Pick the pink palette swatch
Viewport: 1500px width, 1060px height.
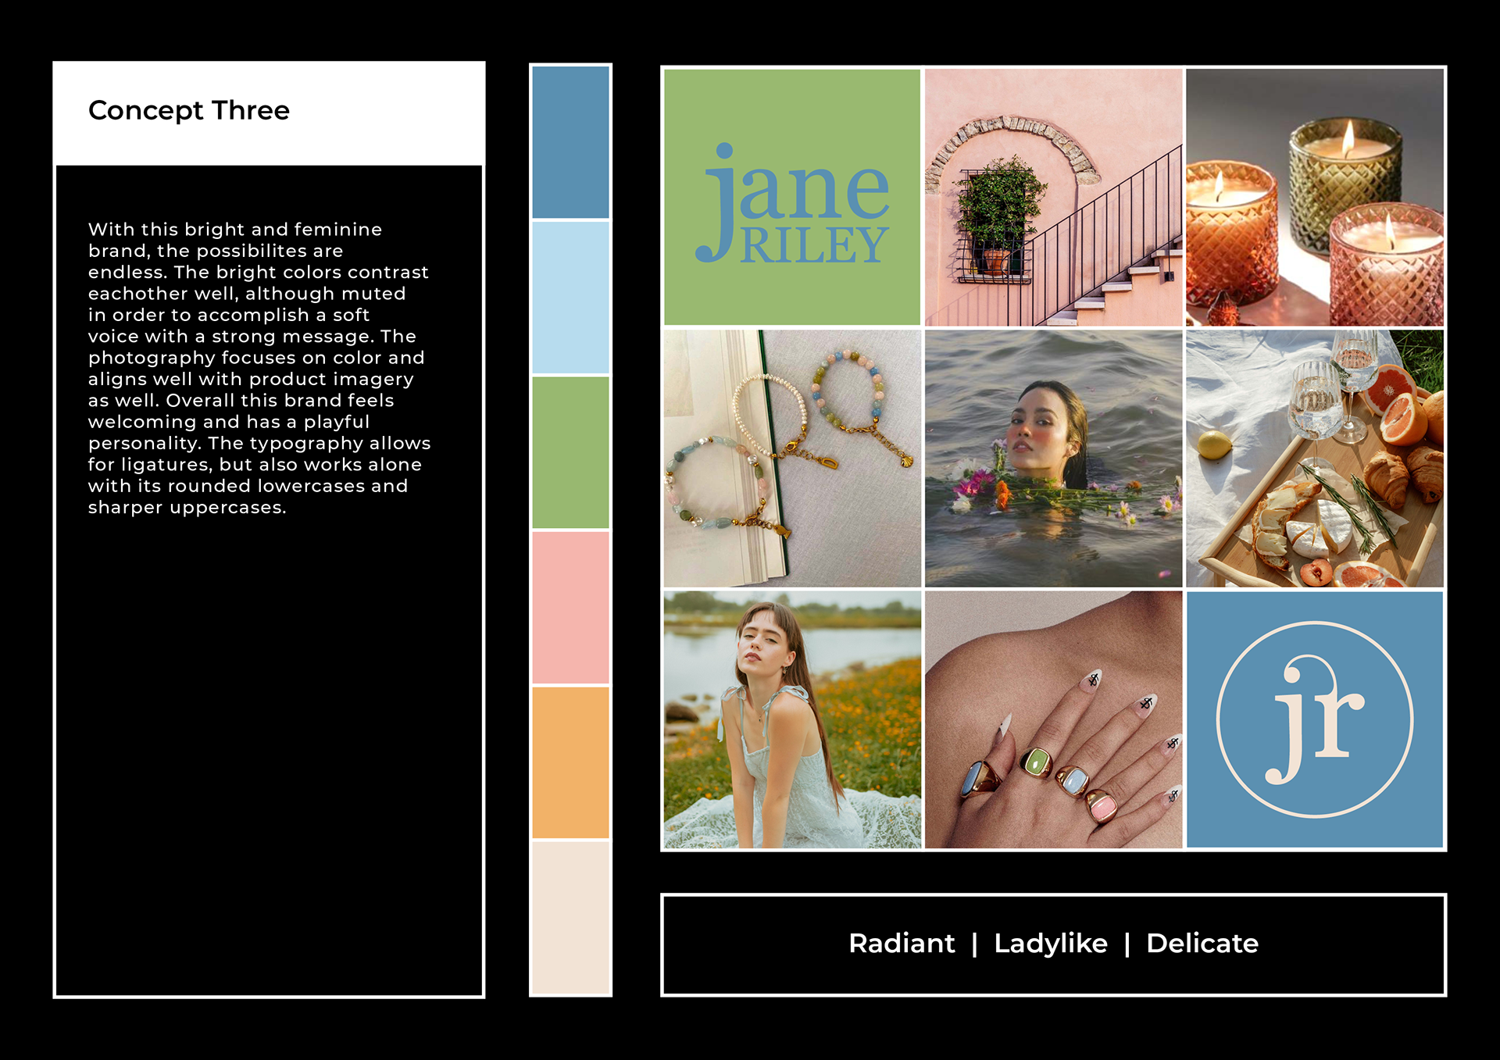coord(570,607)
